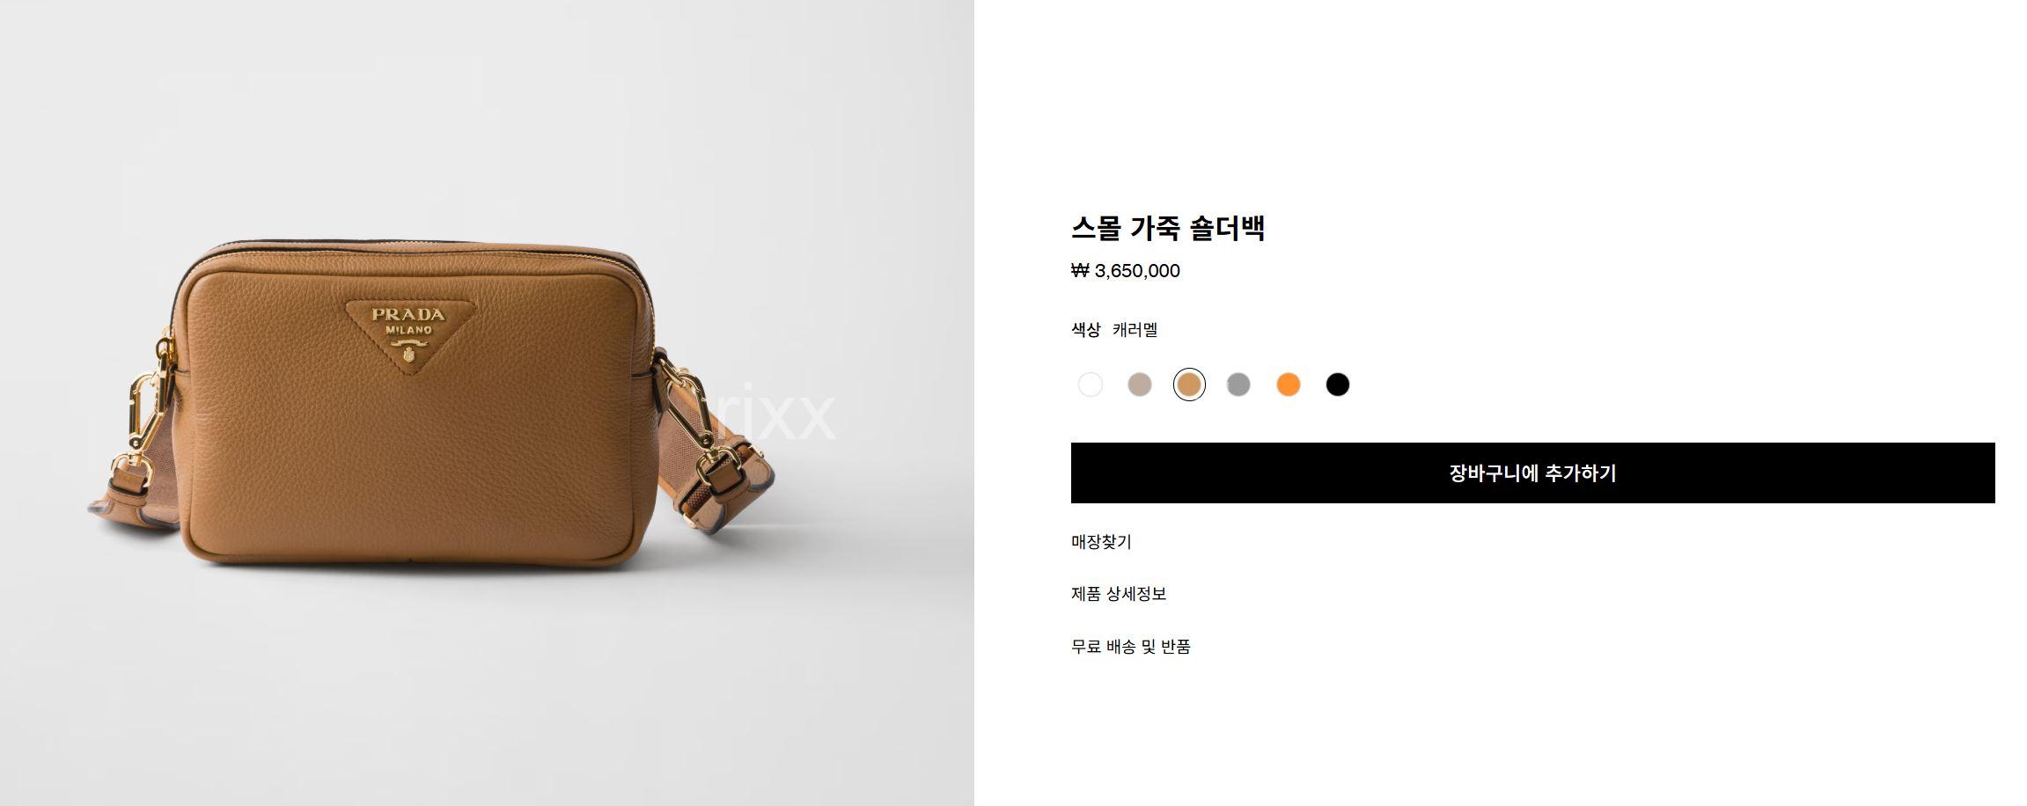Click the rixx watermark on image
This screenshot has width=2027, height=806.
(x=775, y=412)
